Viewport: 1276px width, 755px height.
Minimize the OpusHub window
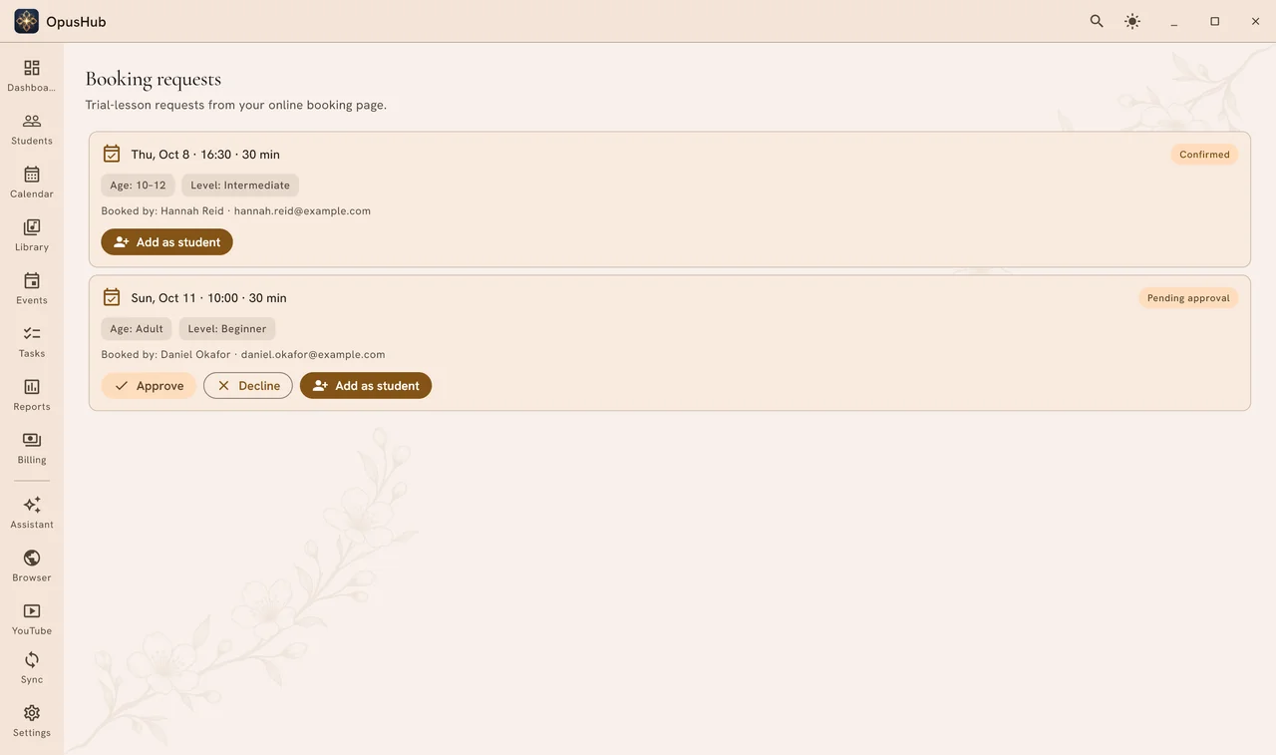point(1174,21)
